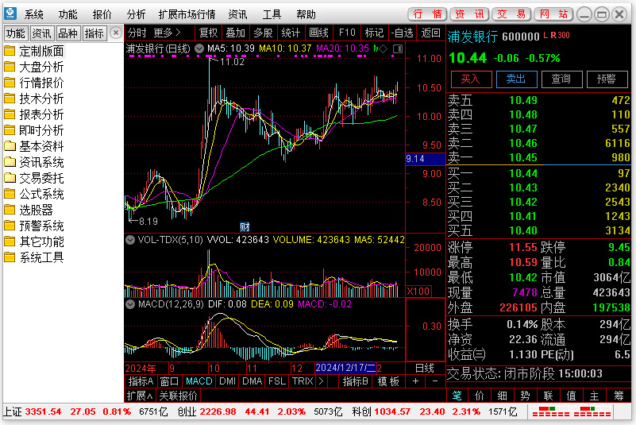Click the 预警 button

click(x=607, y=79)
